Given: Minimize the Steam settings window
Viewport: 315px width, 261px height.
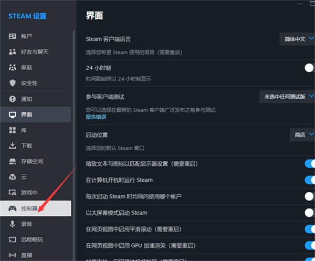Looking at the screenshot, I should [300, 4].
